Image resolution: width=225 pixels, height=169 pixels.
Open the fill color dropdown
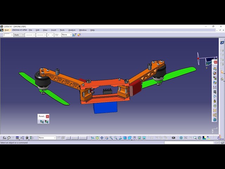click(x=8, y=35)
